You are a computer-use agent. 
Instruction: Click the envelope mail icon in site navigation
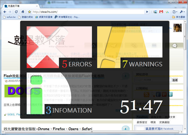tap(175, 46)
